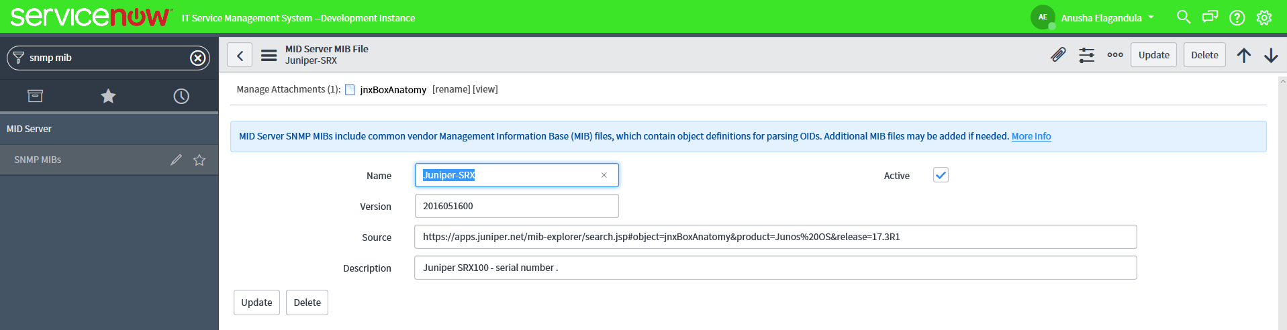Clear the Name field with X
This screenshot has height=330, width=1287.
point(604,175)
